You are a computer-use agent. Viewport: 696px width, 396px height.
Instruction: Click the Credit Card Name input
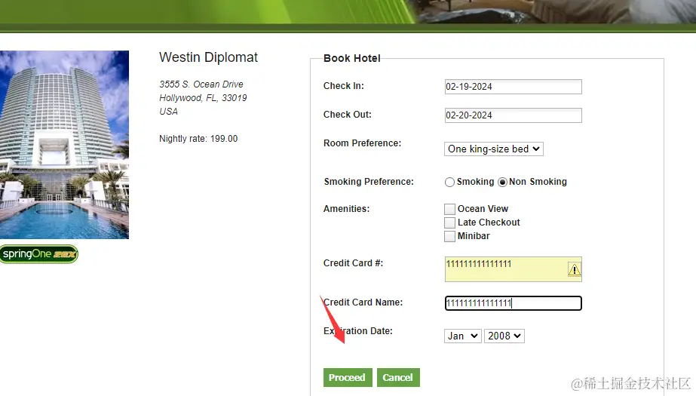[x=513, y=303]
